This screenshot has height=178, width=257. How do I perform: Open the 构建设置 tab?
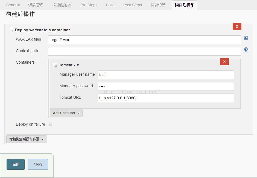click(158, 5)
